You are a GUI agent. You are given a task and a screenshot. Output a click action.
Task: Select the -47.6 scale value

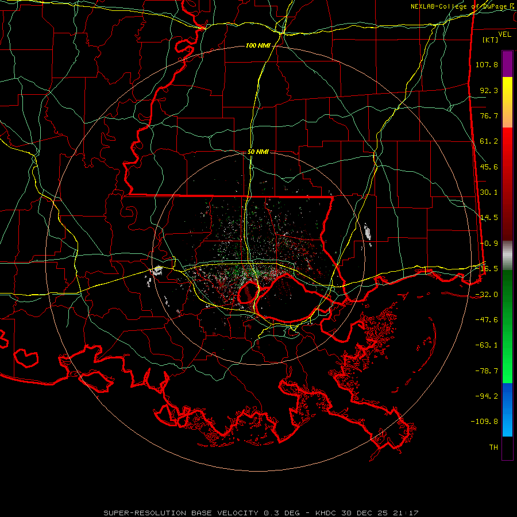(x=487, y=320)
